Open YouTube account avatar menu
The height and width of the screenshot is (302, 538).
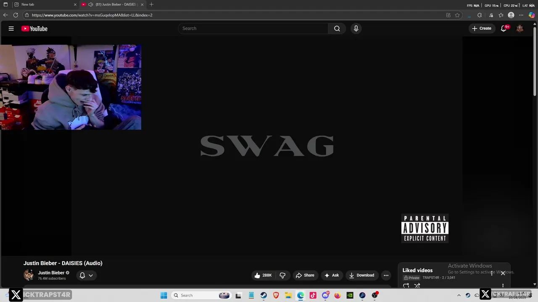click(x=520, y=29)
